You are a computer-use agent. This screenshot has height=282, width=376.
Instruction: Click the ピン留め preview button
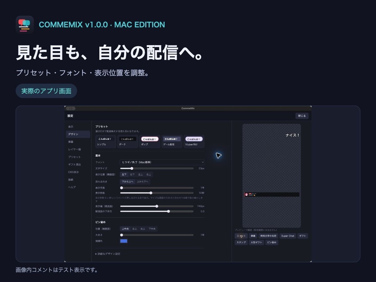(272, 242)
